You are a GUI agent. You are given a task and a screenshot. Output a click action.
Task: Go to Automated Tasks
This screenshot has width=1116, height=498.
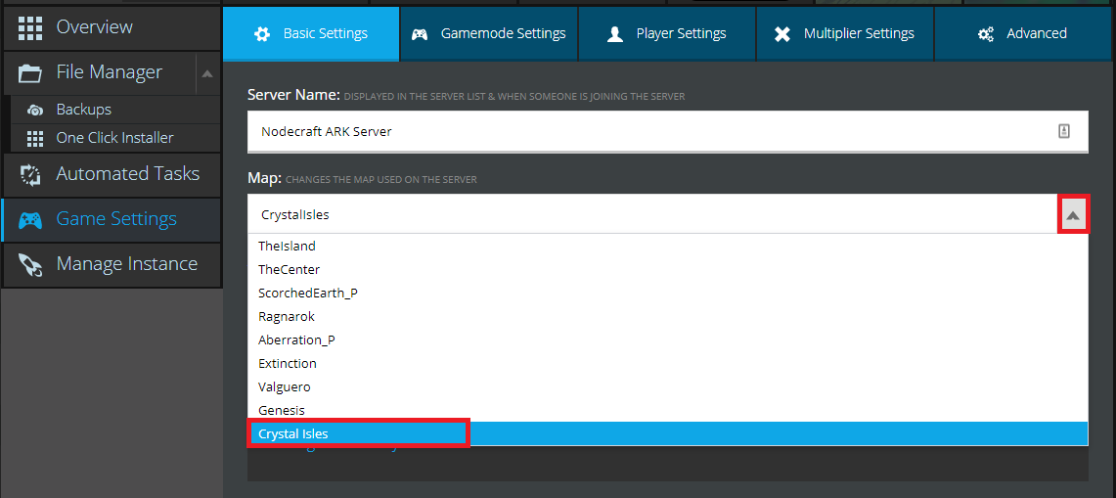pyautogui.click(x=112, y=174)
